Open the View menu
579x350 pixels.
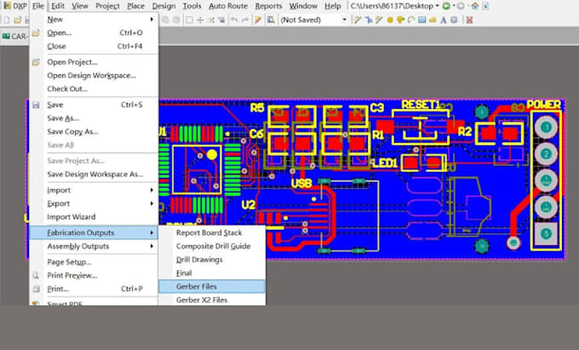pos(80,6)
